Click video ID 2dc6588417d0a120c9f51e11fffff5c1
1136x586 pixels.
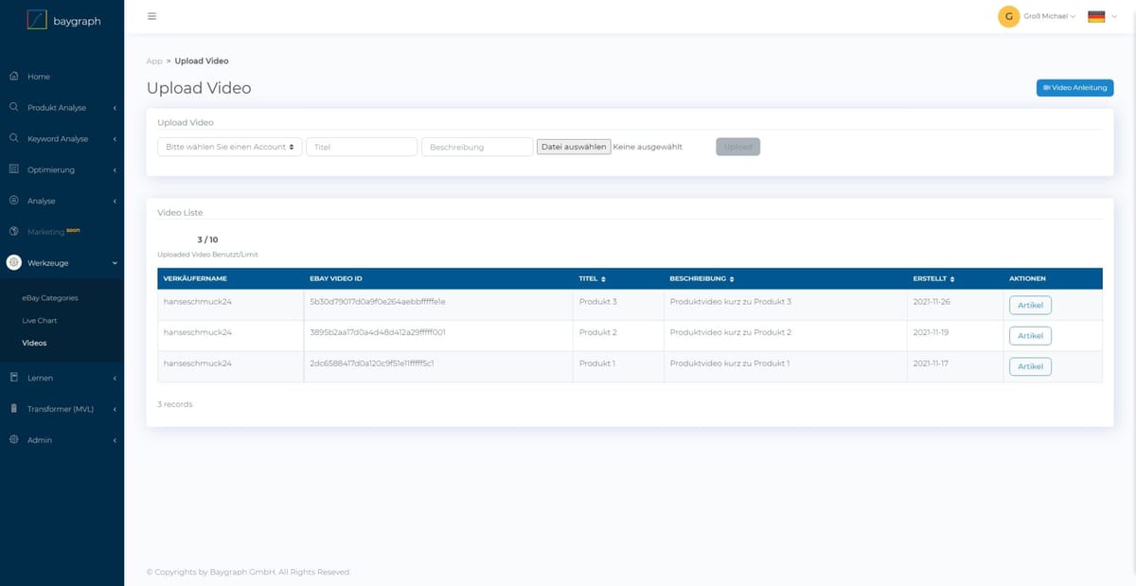[372, 364]
